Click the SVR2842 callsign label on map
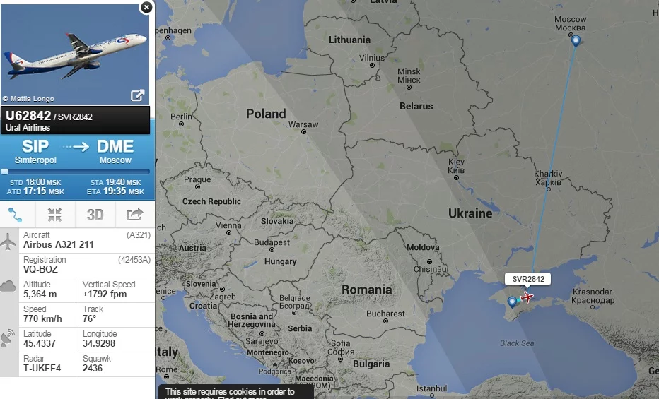 pos(528,279)
